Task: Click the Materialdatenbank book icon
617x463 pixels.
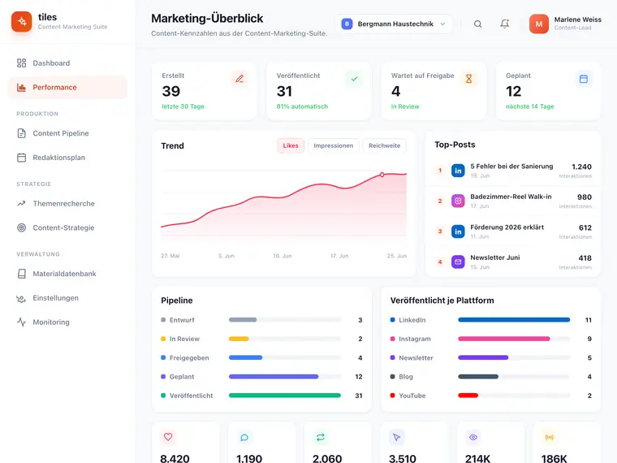Action: pyautogui.click(x=22, y=274)
